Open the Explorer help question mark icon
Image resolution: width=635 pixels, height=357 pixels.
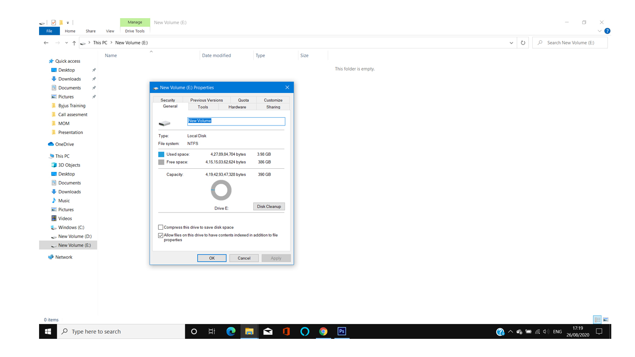click(607, 31)
